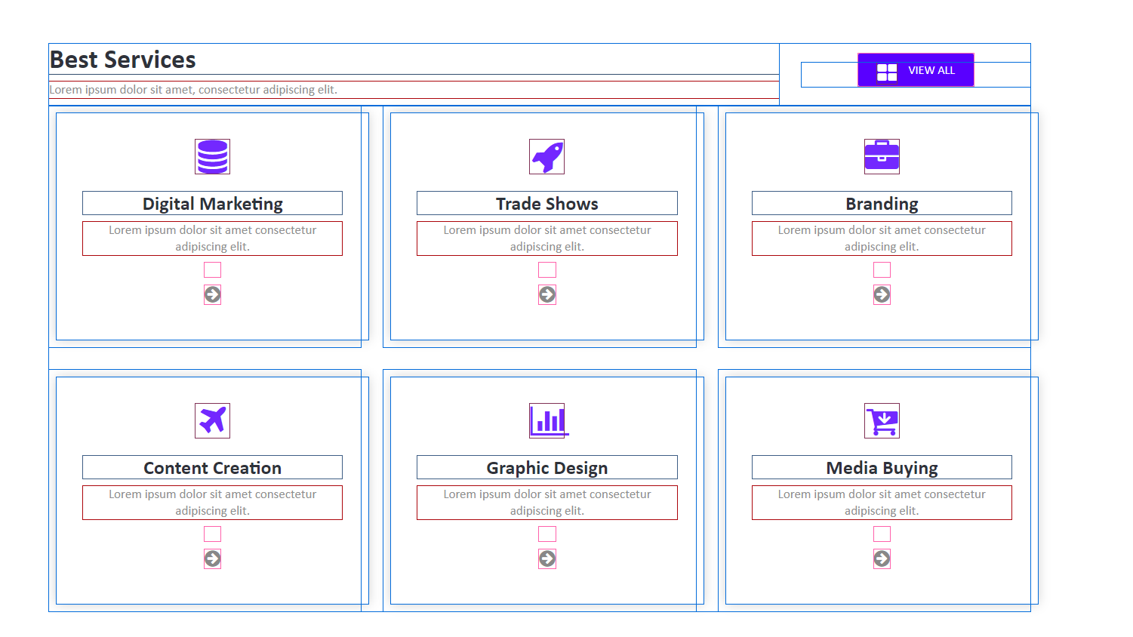1133x637 pixels.
Task: Select the rocket icon on Trade Shows card
Action: 547,156
